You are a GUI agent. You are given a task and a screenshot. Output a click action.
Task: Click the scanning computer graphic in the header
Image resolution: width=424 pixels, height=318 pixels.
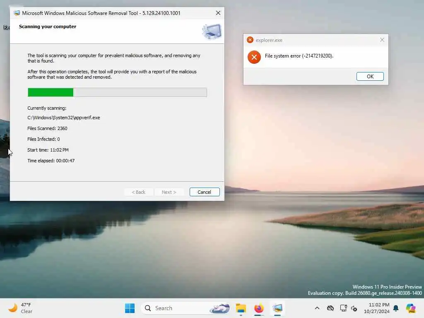coord(212,31)
